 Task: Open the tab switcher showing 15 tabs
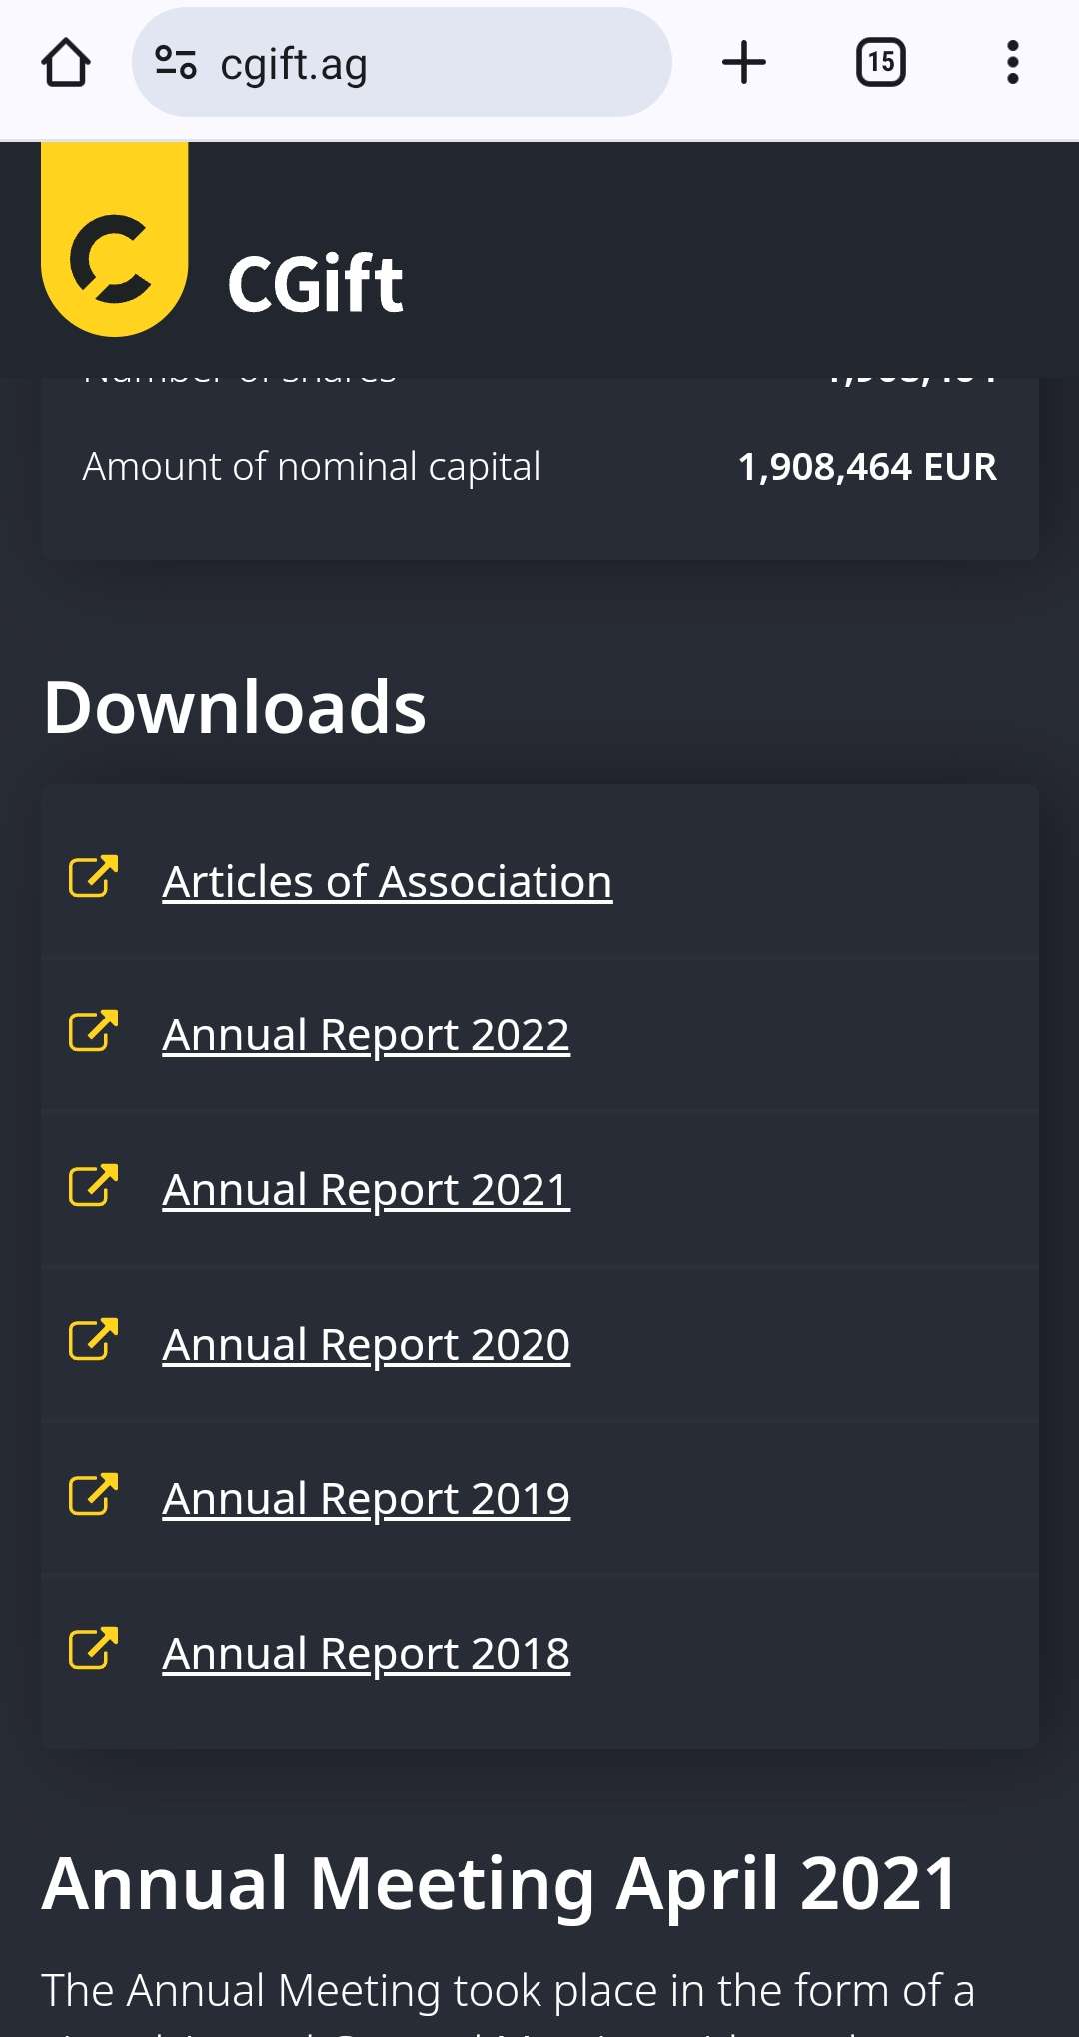point(880,63)
